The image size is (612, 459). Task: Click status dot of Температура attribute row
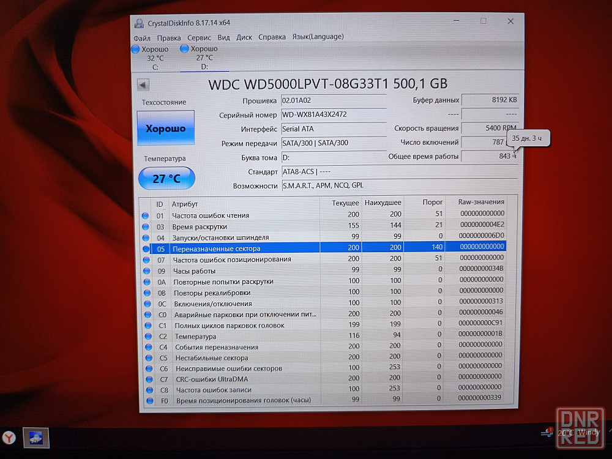click(x=148, y=336)
